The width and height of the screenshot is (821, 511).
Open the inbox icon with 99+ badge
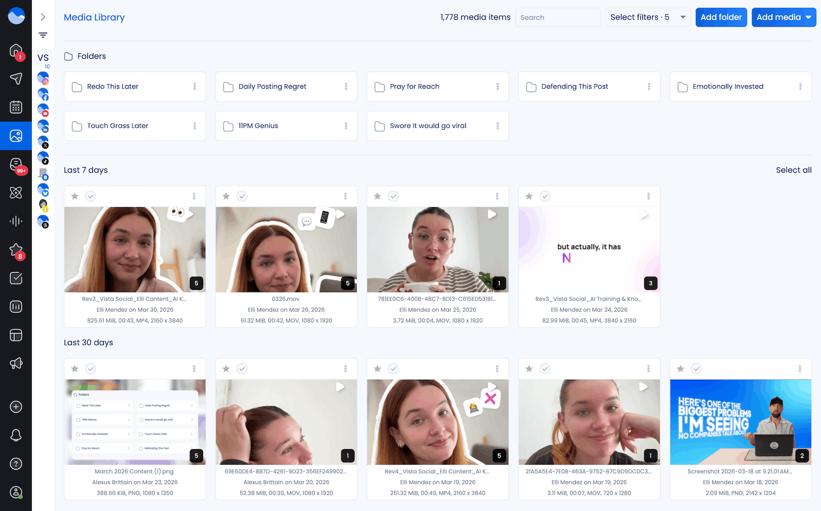point(16,164)
